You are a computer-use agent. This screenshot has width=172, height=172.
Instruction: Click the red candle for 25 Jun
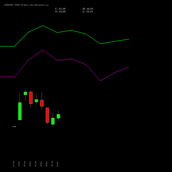coord(42,103)
